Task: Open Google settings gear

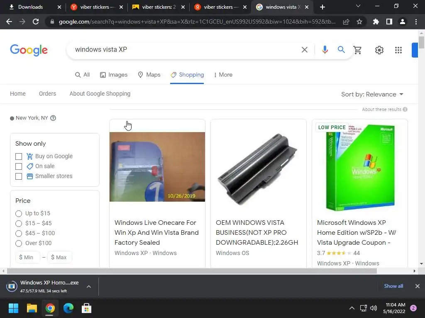Action: pos(379,50)
